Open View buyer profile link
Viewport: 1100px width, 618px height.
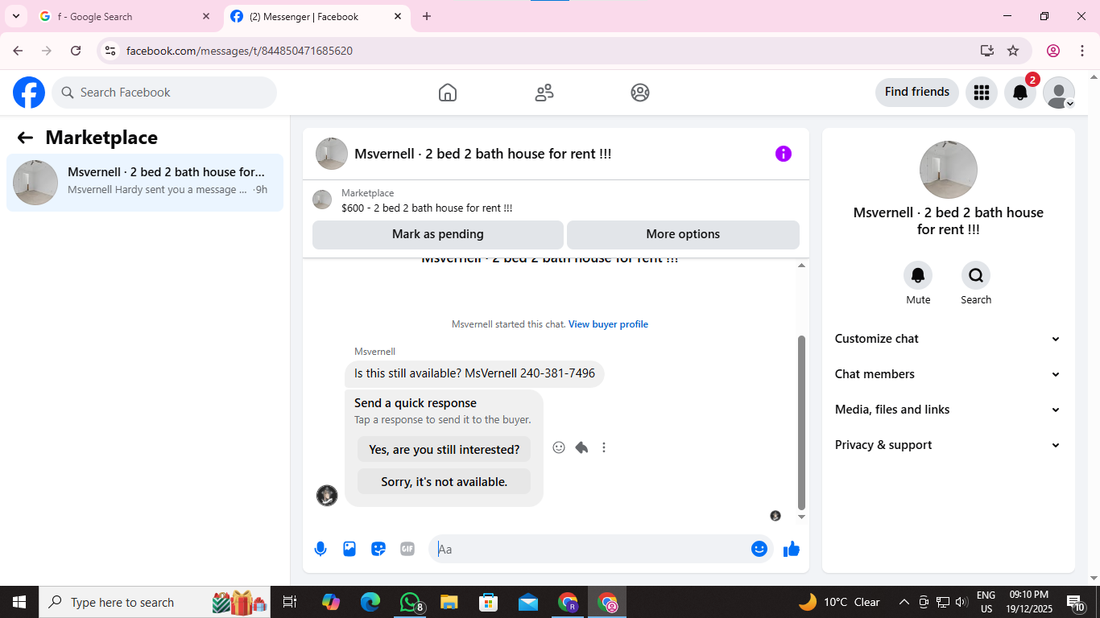(x=608, y=324)
